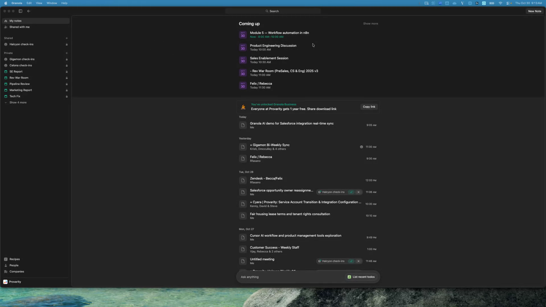
Task: Expand Show 4 more in sidebar
Action: coord(18,102)
